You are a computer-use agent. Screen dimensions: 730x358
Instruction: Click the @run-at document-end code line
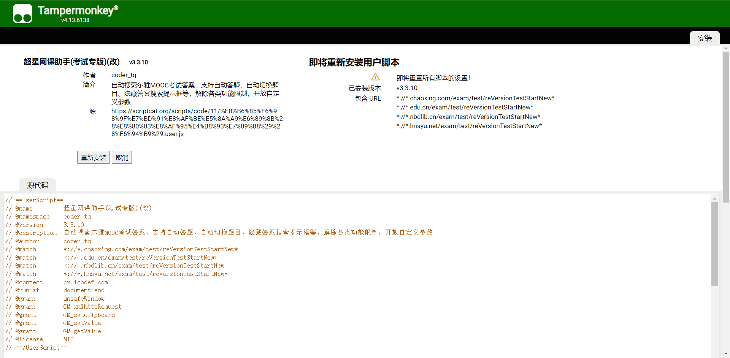point(55,290)
